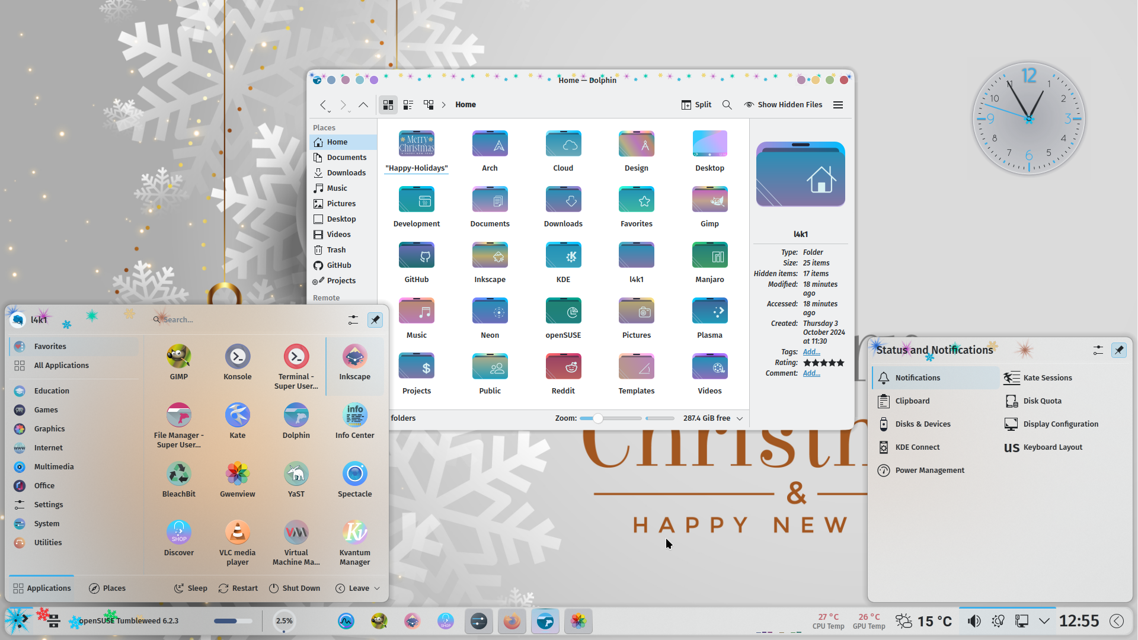Toggle Split view in Dolphin
Image resolution: width=1138 pixels, height=640 pixels.
tap(696, 105)
